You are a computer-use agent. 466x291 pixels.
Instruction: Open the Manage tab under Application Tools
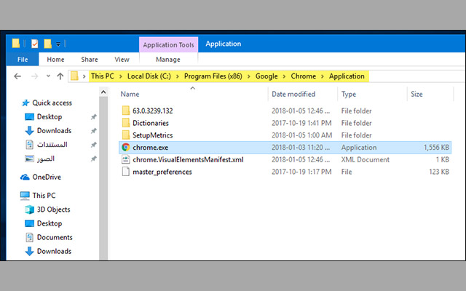tap(167, 60)
